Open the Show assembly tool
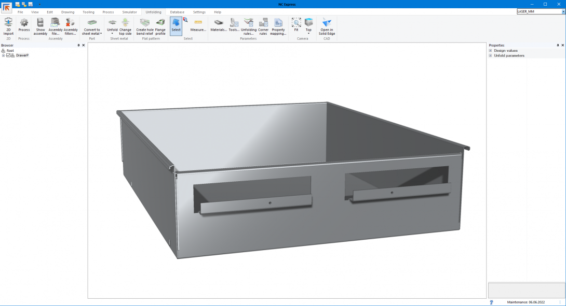The height and width of the screenshot is (306, 566). 41,25
